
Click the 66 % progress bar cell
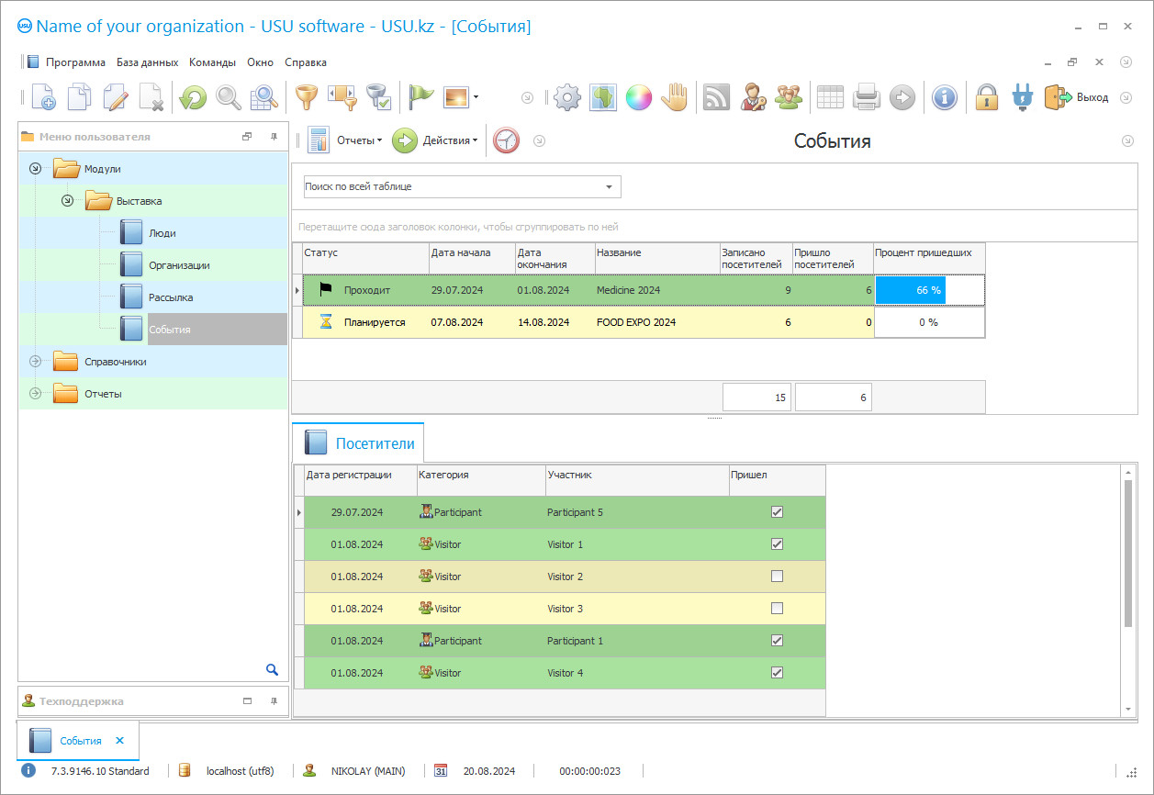click(x=928, y=290)
